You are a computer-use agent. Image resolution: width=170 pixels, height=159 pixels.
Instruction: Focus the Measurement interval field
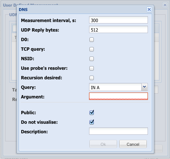pos(118,20)
